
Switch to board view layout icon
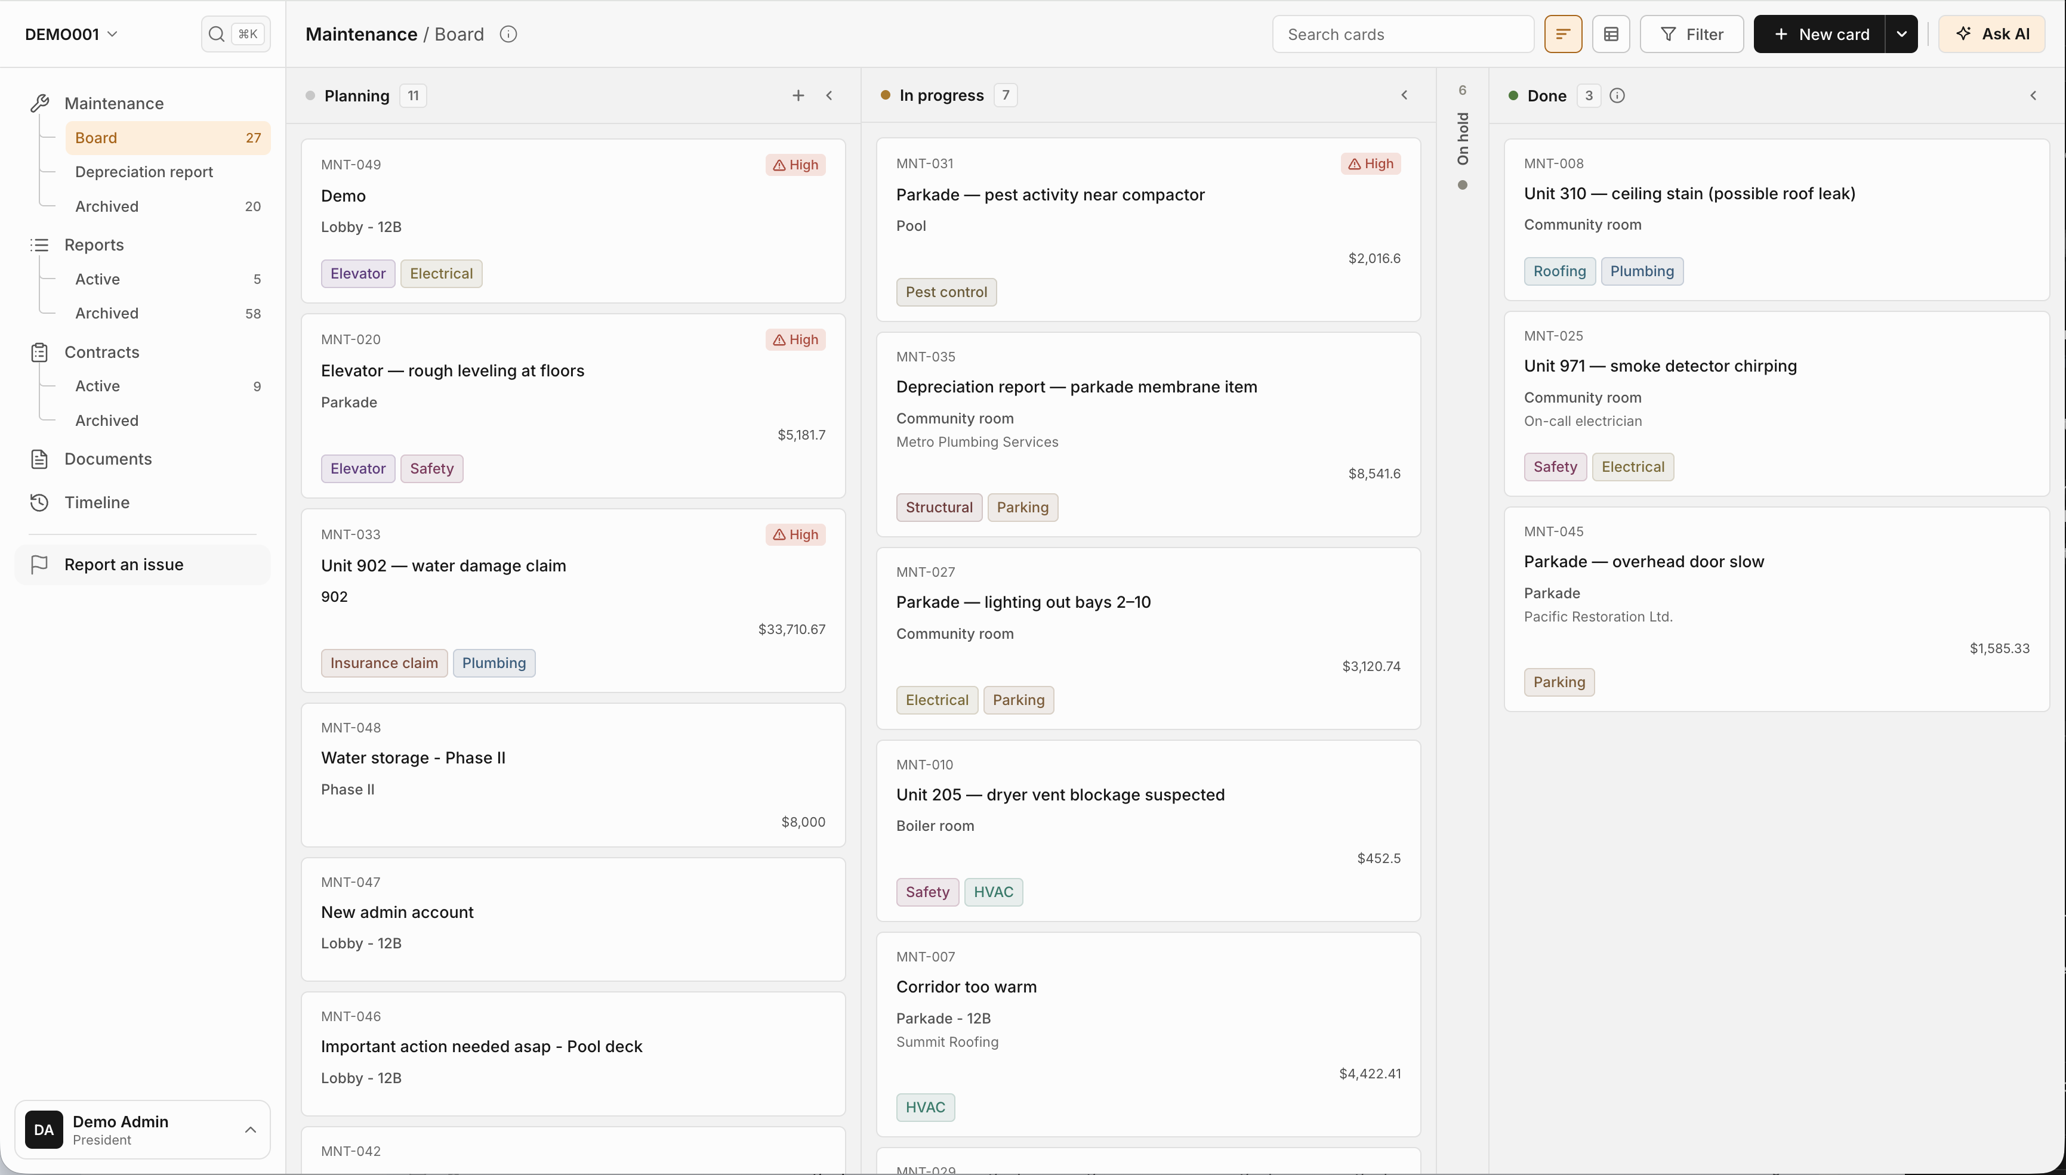[1562, 34]
